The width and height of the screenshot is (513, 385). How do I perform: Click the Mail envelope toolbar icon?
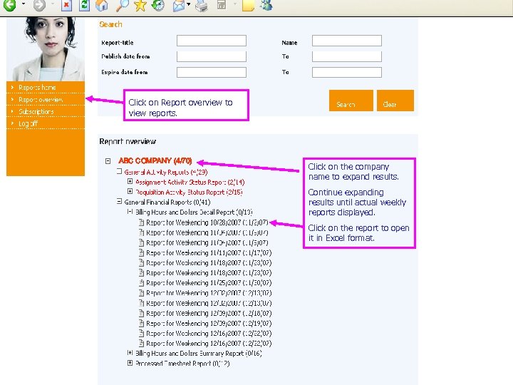(178, 5)
